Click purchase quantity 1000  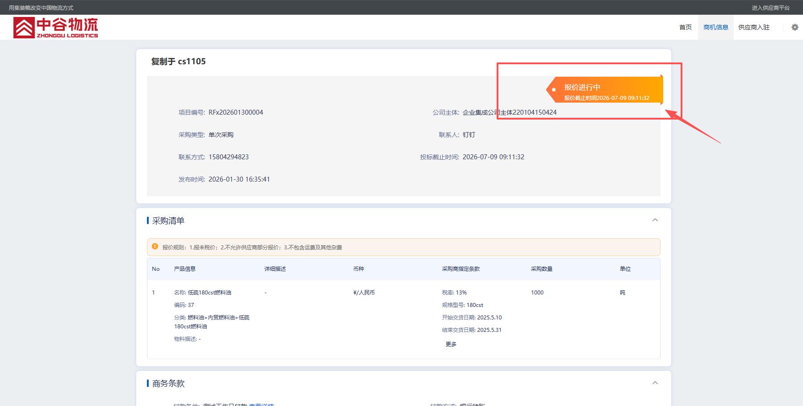tap(537, 293)
